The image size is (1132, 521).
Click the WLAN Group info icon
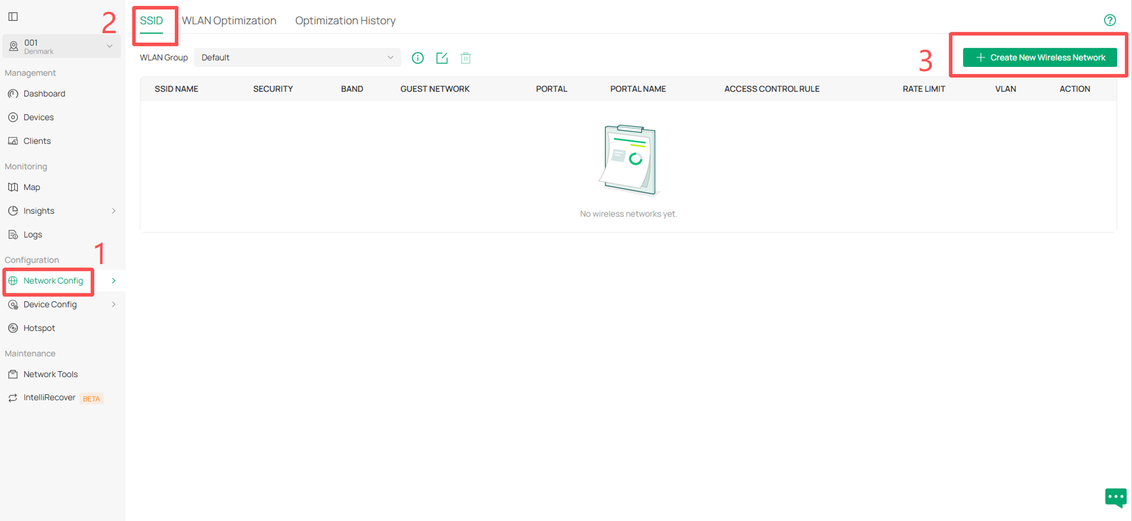coord(417,58)
